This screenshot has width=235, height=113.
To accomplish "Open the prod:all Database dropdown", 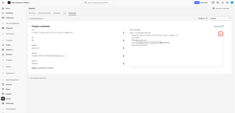I will point(220,18).
